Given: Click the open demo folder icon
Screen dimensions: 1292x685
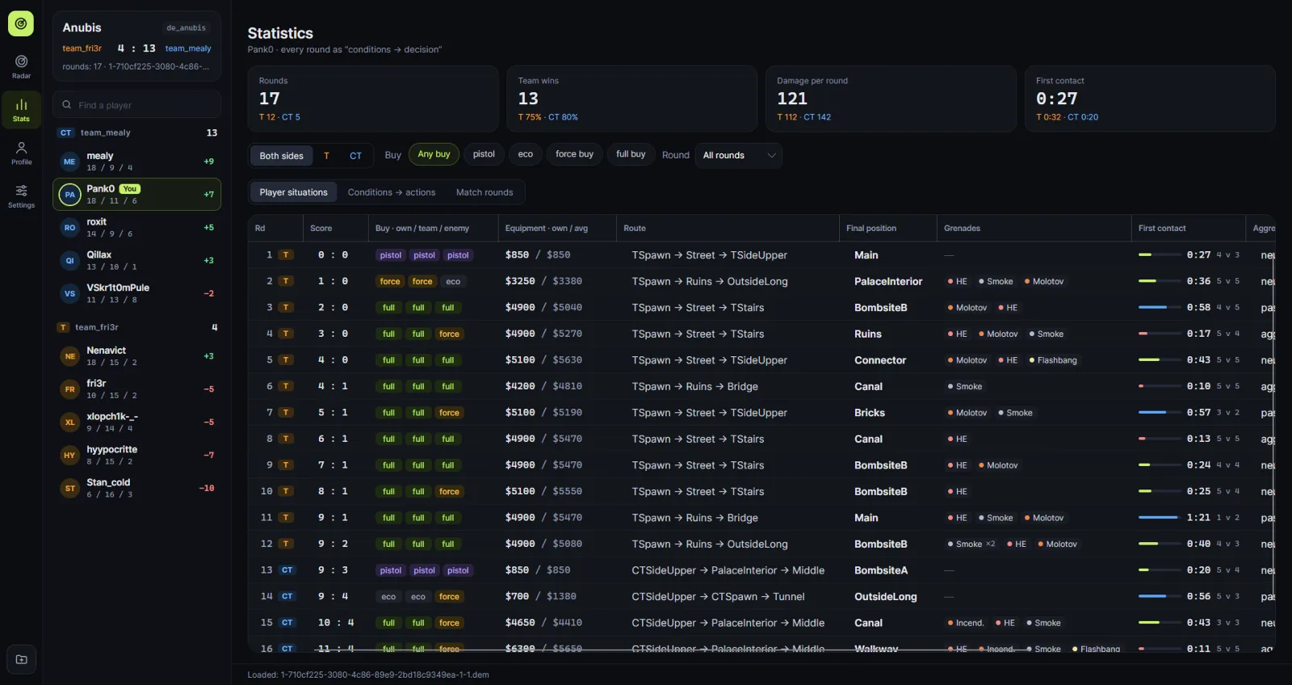Looking at the screenshot, I should 22,659.
